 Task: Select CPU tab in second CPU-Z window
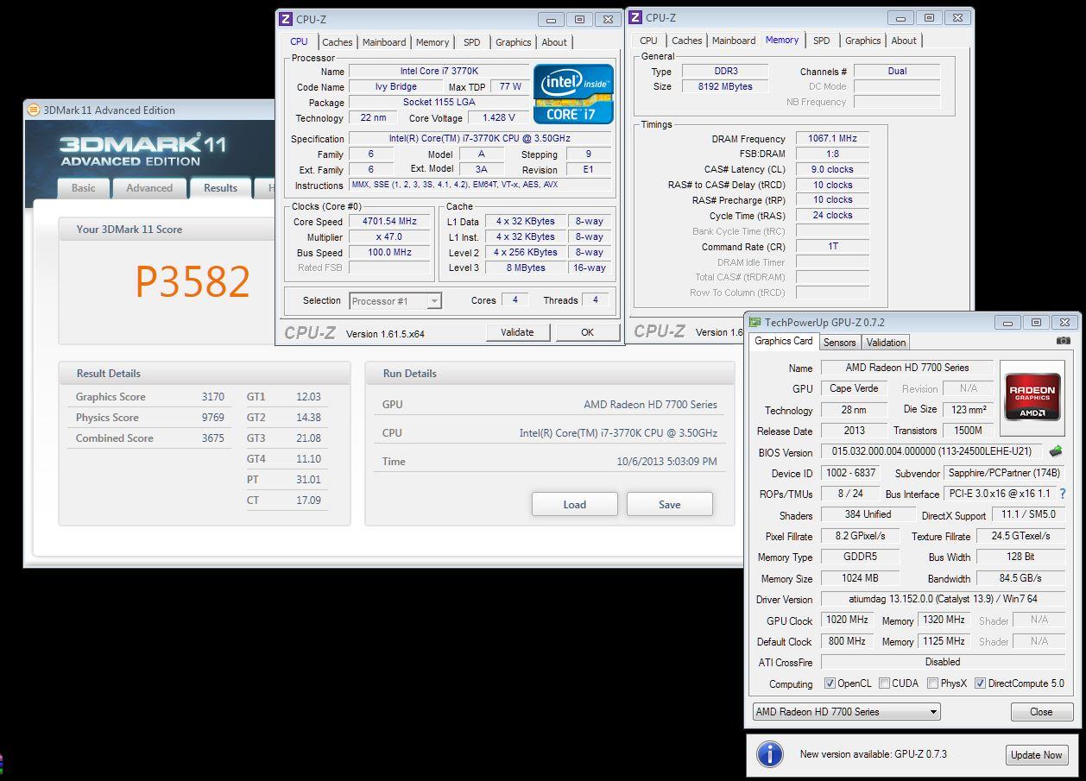[648, 41]
